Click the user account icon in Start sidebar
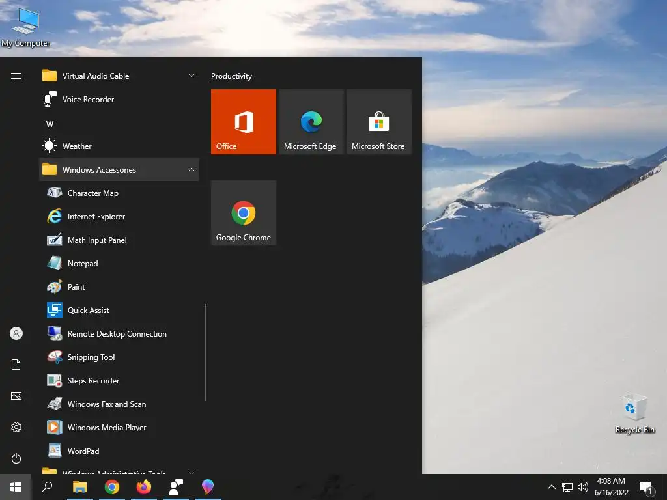This screenshot has width=667, height=500. pyautogui.click(x=16, y=333)
